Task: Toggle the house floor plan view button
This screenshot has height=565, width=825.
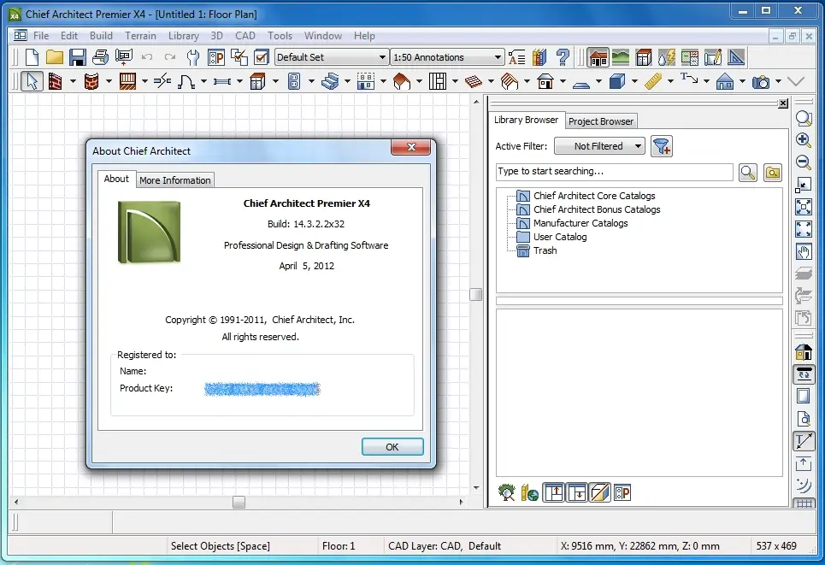Action: [x=598, y=56]
